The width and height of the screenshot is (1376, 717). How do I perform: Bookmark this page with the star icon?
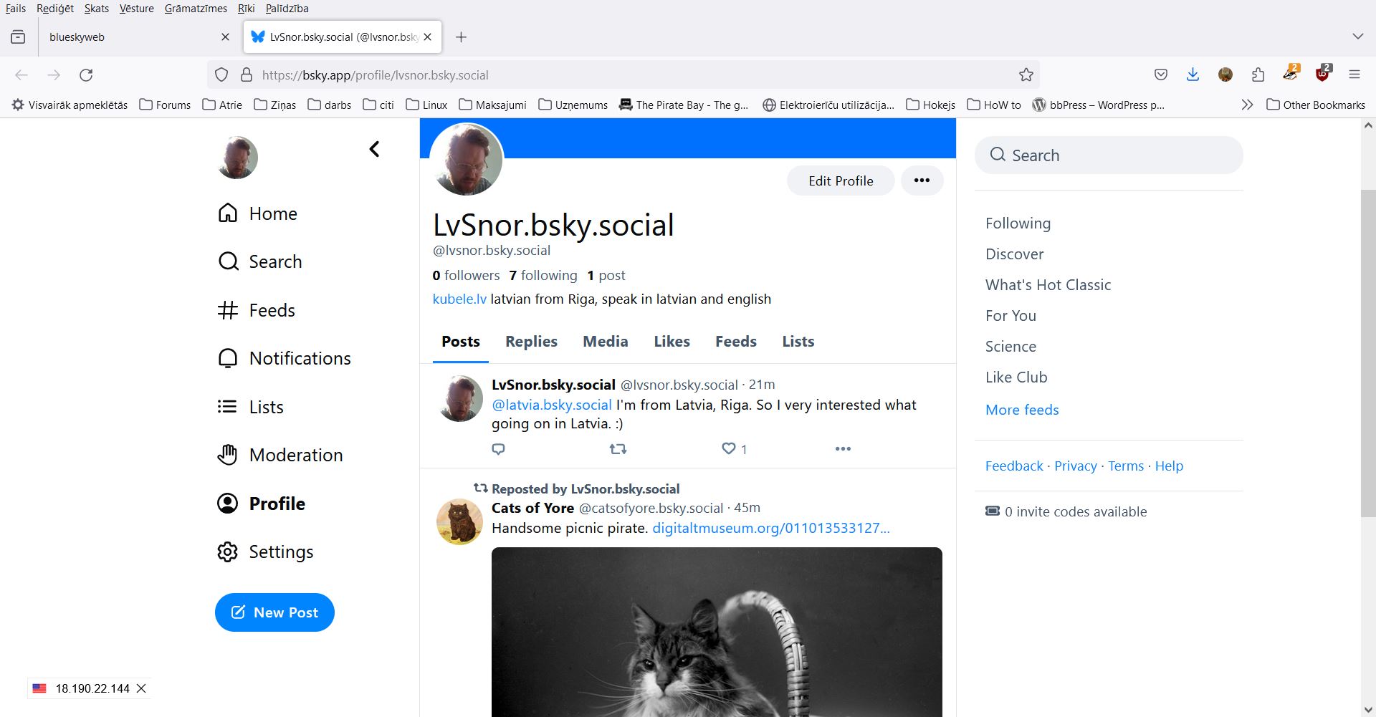[x=1026, y=75]
